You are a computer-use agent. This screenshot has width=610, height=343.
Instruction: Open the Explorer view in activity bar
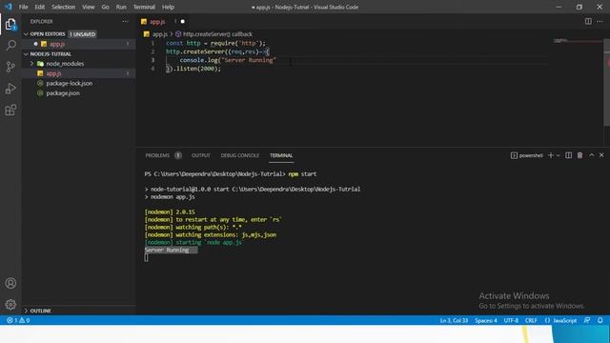pyautogui.click(x=10, y=24)
